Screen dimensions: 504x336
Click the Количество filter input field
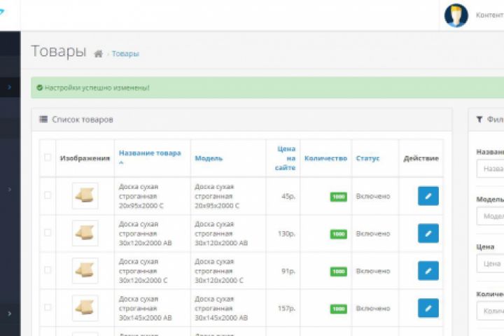491,311
